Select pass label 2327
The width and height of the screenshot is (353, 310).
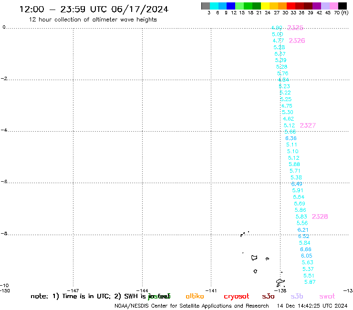[x=308, y=125]
